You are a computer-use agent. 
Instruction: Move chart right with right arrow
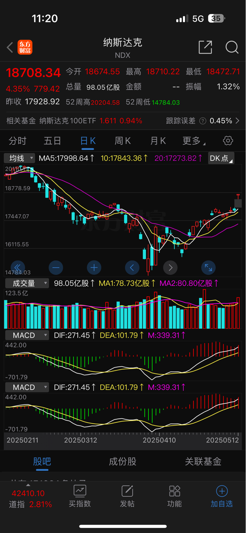[x=170, y=267]
